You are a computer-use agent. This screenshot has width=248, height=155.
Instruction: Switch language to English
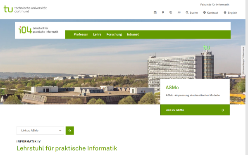(230, 13)
